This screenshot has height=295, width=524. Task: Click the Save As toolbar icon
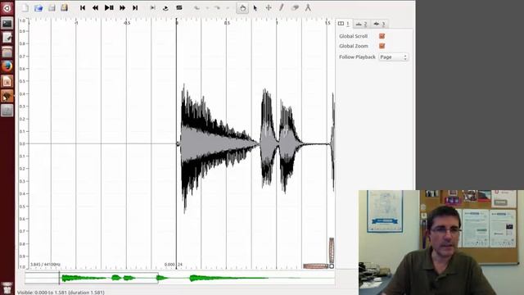64,7
